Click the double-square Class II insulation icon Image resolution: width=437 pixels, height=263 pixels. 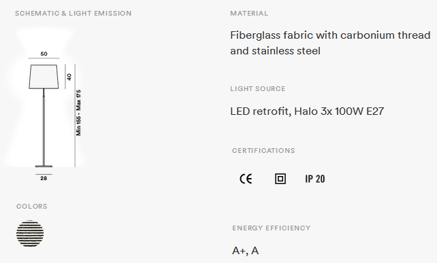point(280,179)
